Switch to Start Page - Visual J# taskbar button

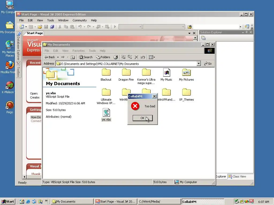[116, 202]
